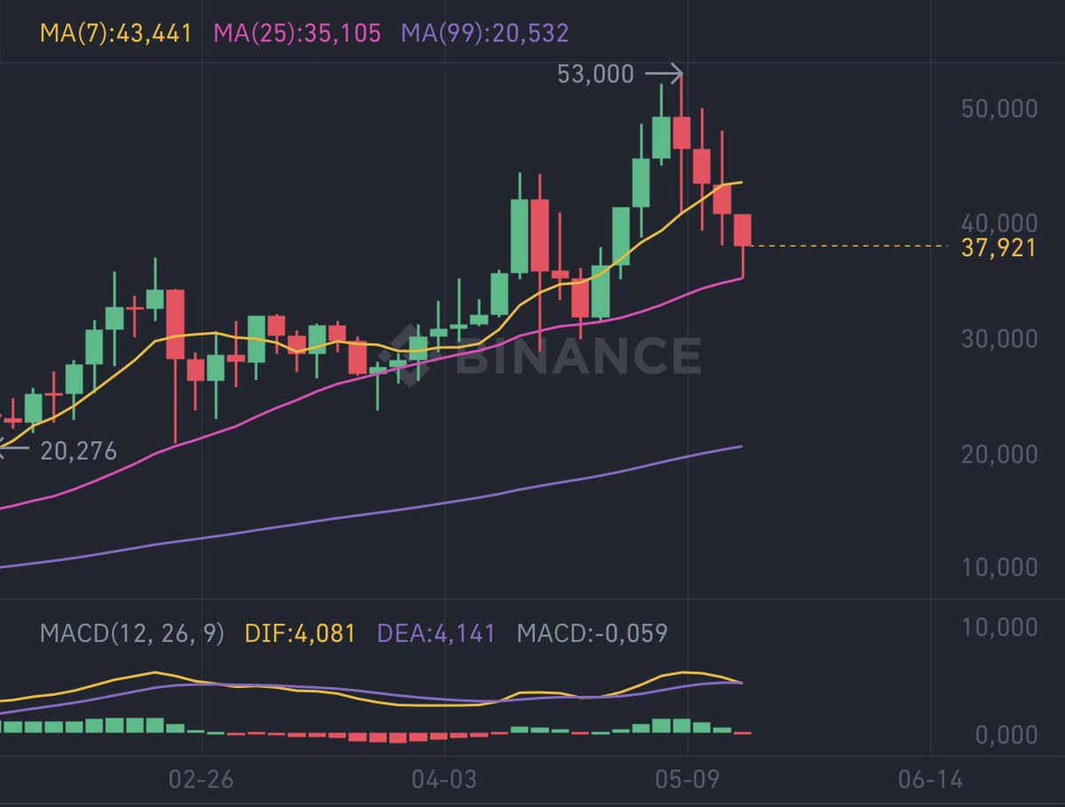1065x807 pixels.
Task: Click the 40,000 price axis label
Action: pos(999,223)
